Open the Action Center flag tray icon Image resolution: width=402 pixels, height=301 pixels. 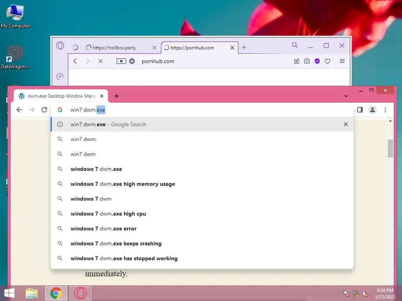point(346,294)
